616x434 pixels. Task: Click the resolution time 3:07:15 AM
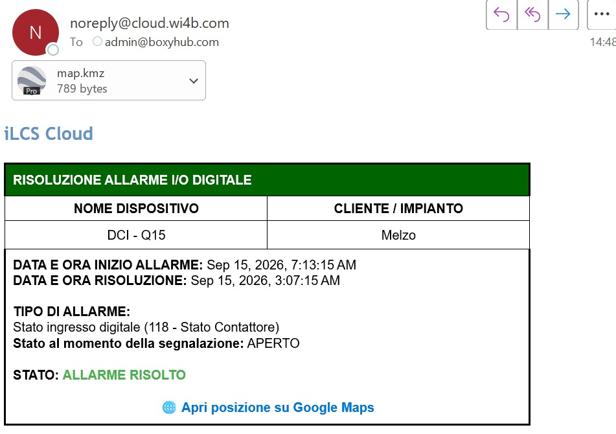pyautogui.click(x=307, y=280)
